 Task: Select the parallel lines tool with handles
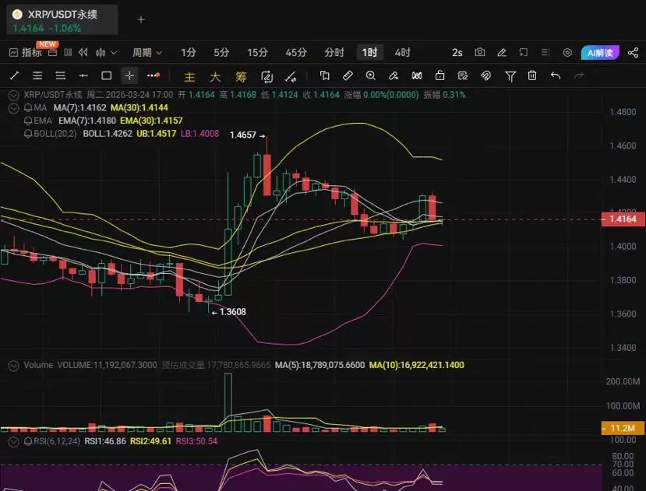pyautogui.click(x=37, y=75)
